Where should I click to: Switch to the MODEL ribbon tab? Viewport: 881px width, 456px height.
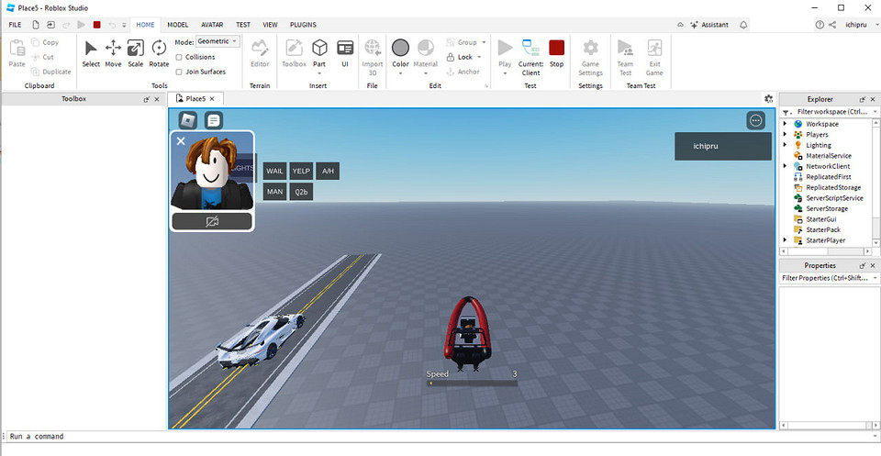178,25
